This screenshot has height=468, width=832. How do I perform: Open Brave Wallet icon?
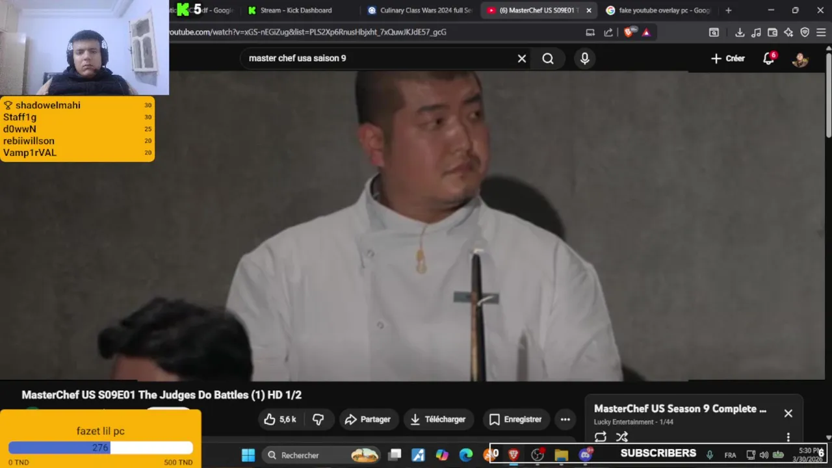[772, 32]
